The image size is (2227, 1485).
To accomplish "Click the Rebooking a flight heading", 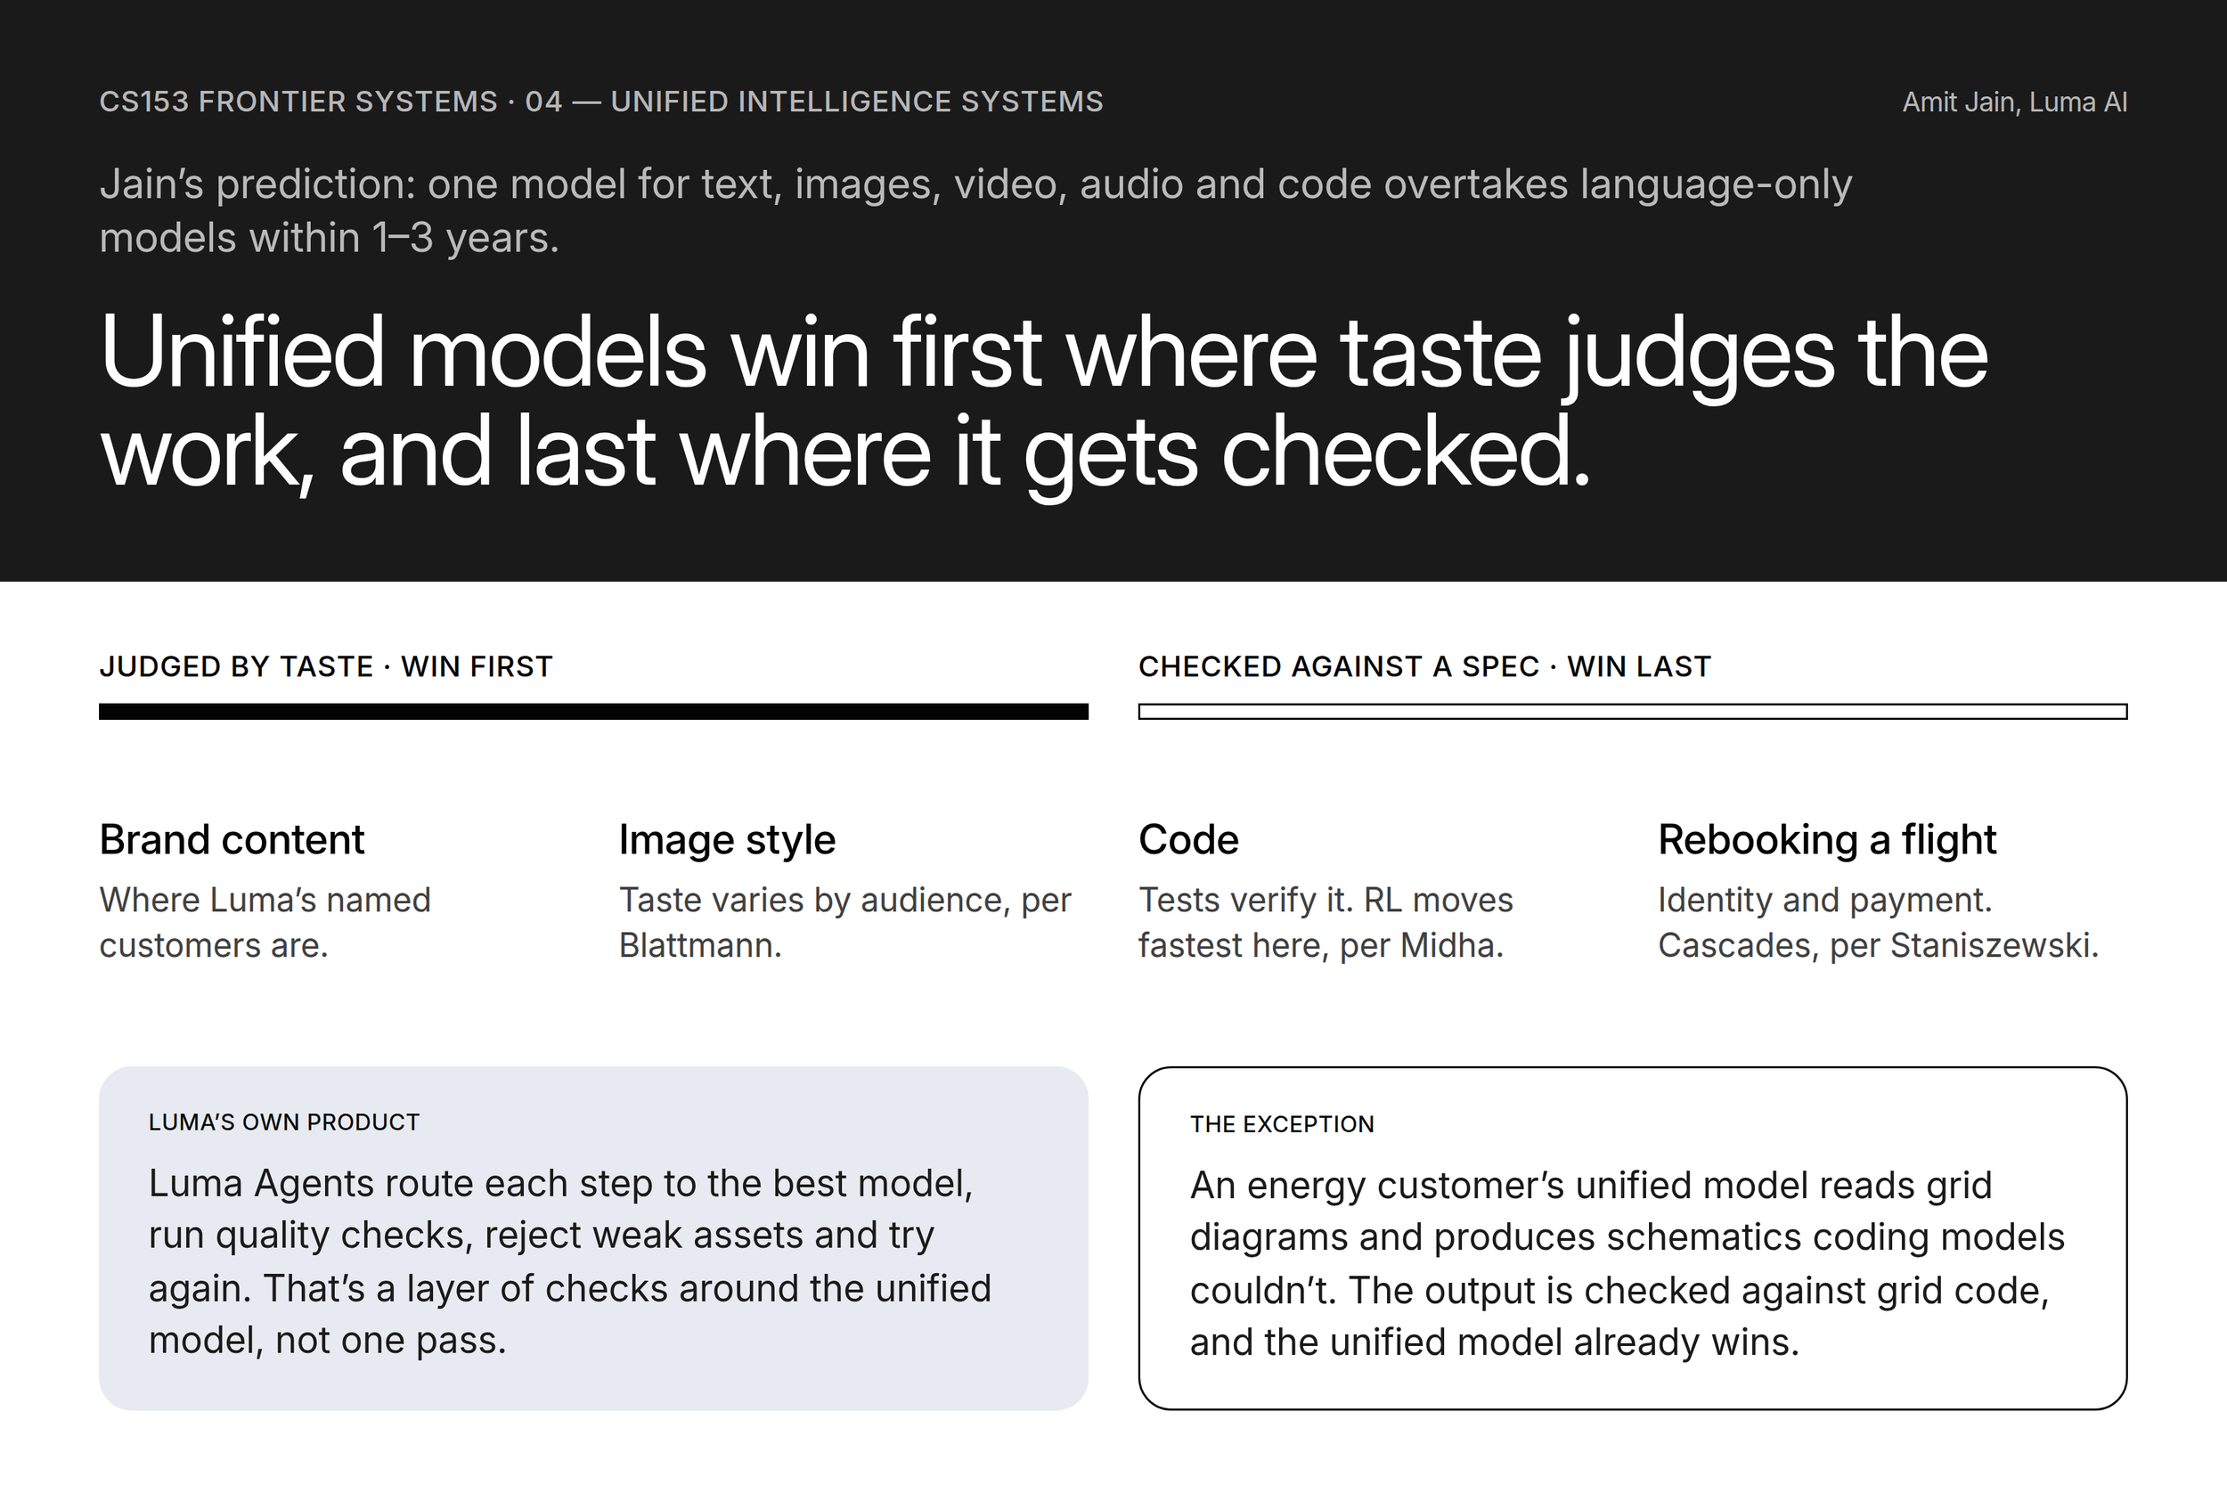I will tap(1826, 840).
